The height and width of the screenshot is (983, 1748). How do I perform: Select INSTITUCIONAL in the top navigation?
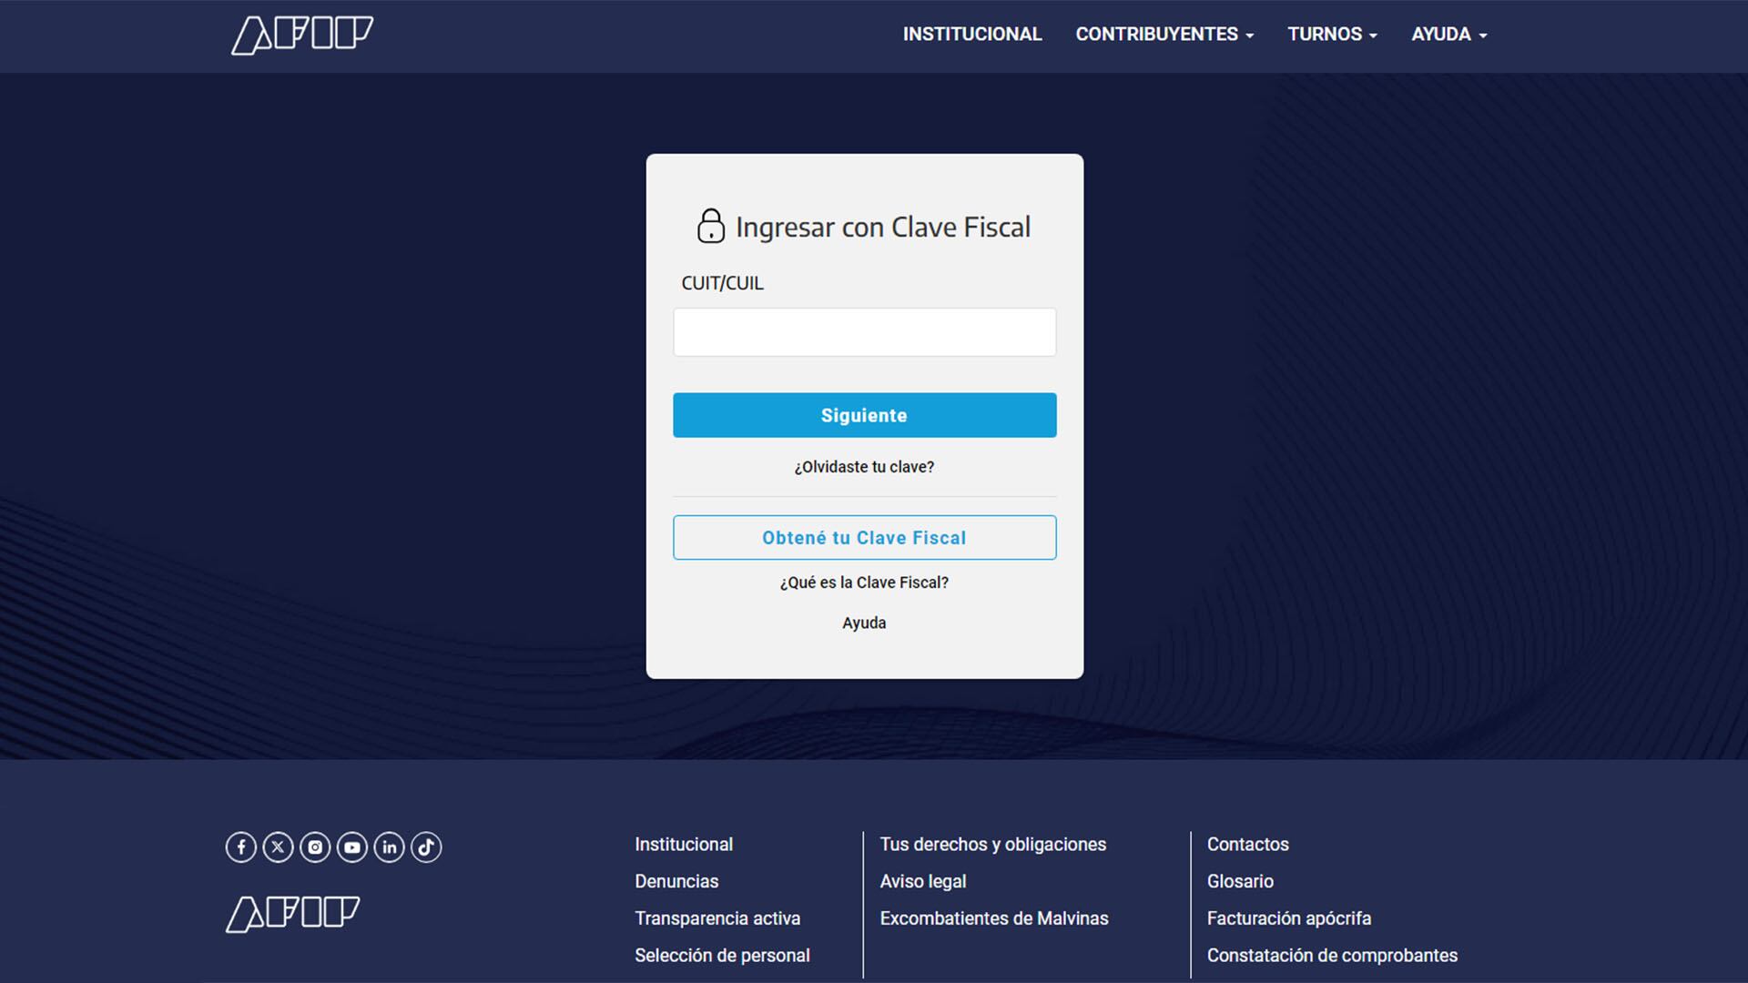(972, 34)
